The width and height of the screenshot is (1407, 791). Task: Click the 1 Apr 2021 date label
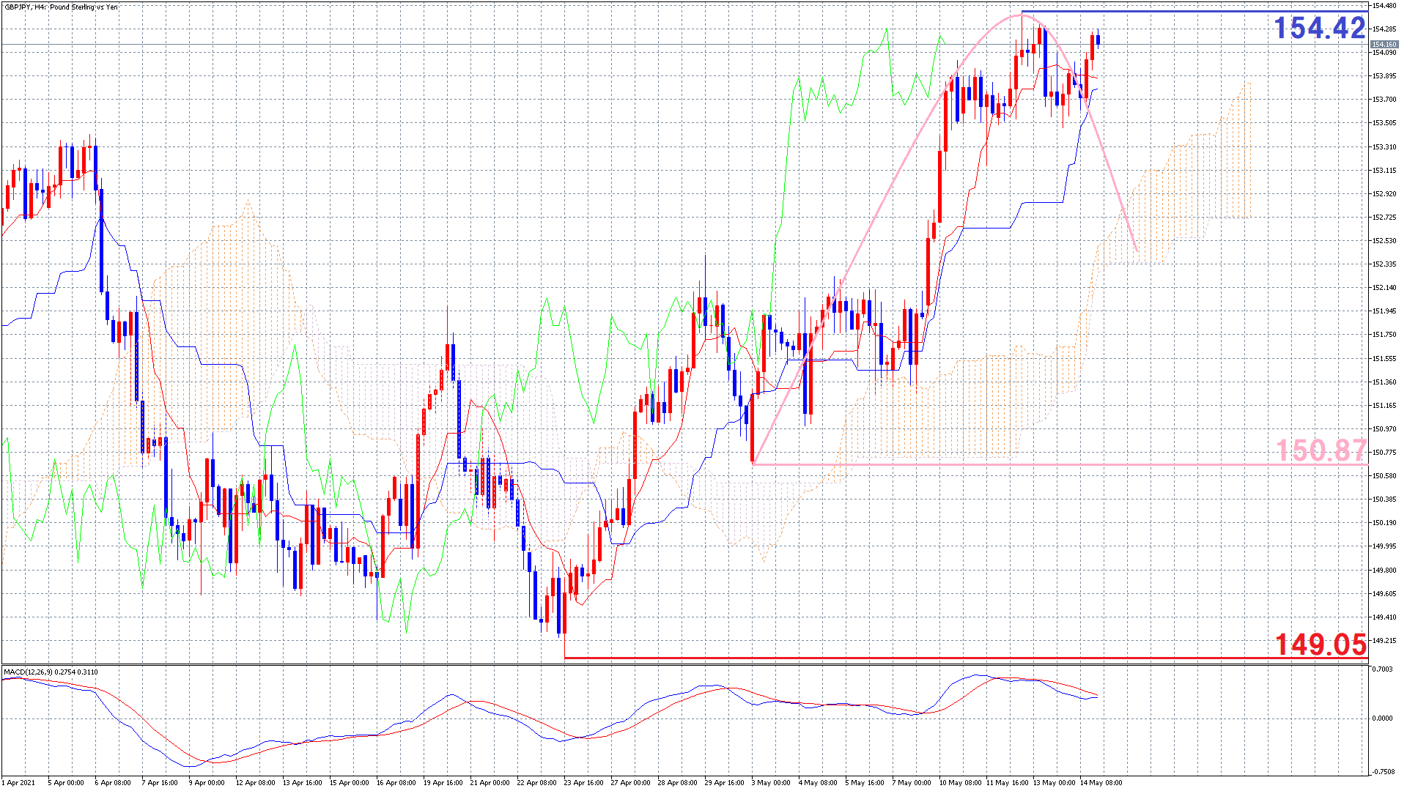pos(19,782)
